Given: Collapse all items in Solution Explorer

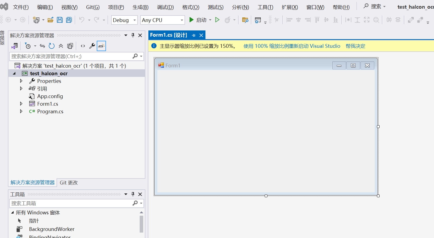Looking at the screenshot, I should click(x=61, y=46).
